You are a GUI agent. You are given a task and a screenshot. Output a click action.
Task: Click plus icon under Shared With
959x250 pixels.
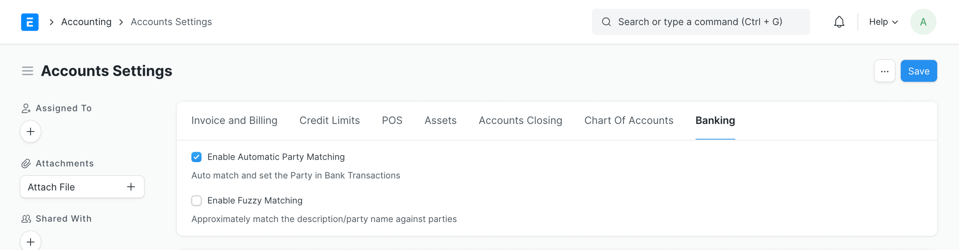pos(30,242)
